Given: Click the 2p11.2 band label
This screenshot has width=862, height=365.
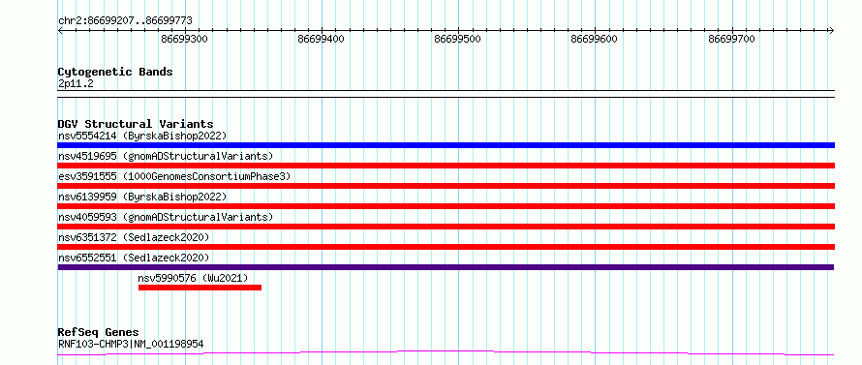Looking at the screenshot, I should (x=76, y=83).
